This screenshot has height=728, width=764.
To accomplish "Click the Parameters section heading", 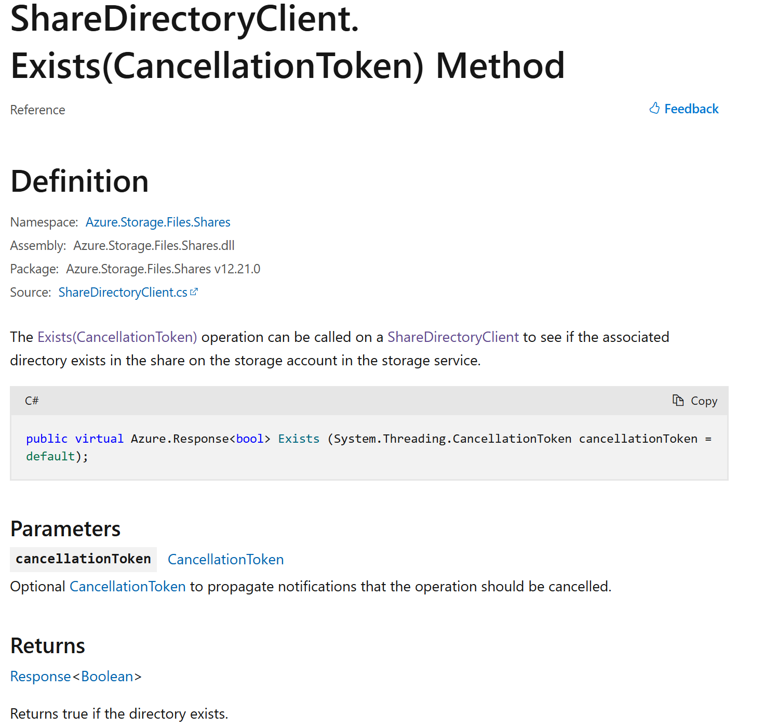I will click(65, 529).
